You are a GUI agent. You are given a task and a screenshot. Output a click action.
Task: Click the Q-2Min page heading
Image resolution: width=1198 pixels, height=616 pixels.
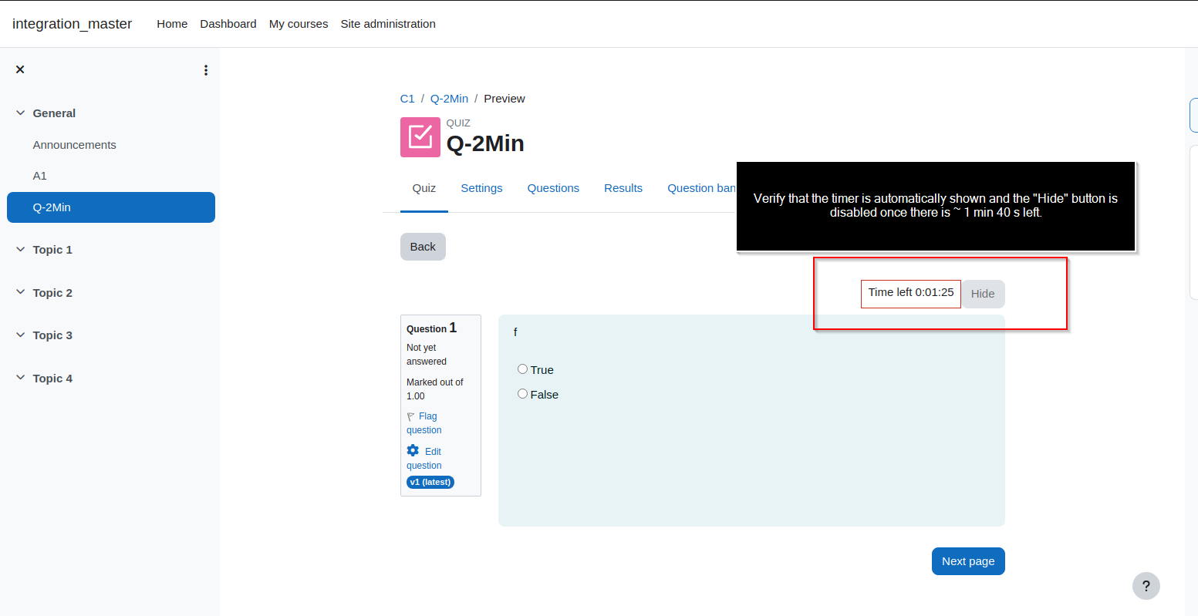coord(485,143)
